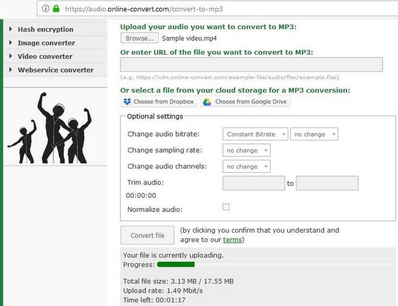Click the Trim audio start time field
Image resolution: width=398 pixels, height=306 pixels.
254,183
